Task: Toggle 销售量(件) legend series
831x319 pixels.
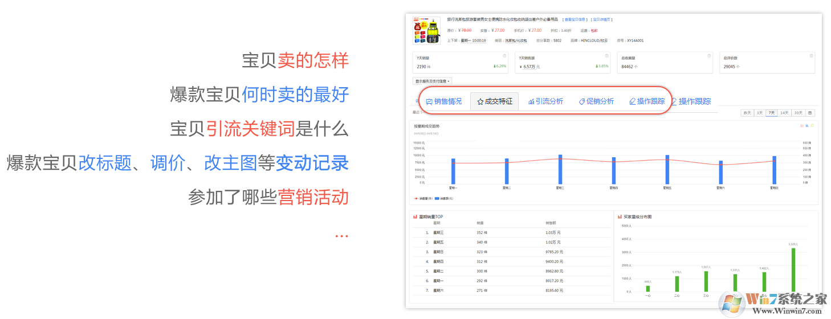Action: click(423, 199)
